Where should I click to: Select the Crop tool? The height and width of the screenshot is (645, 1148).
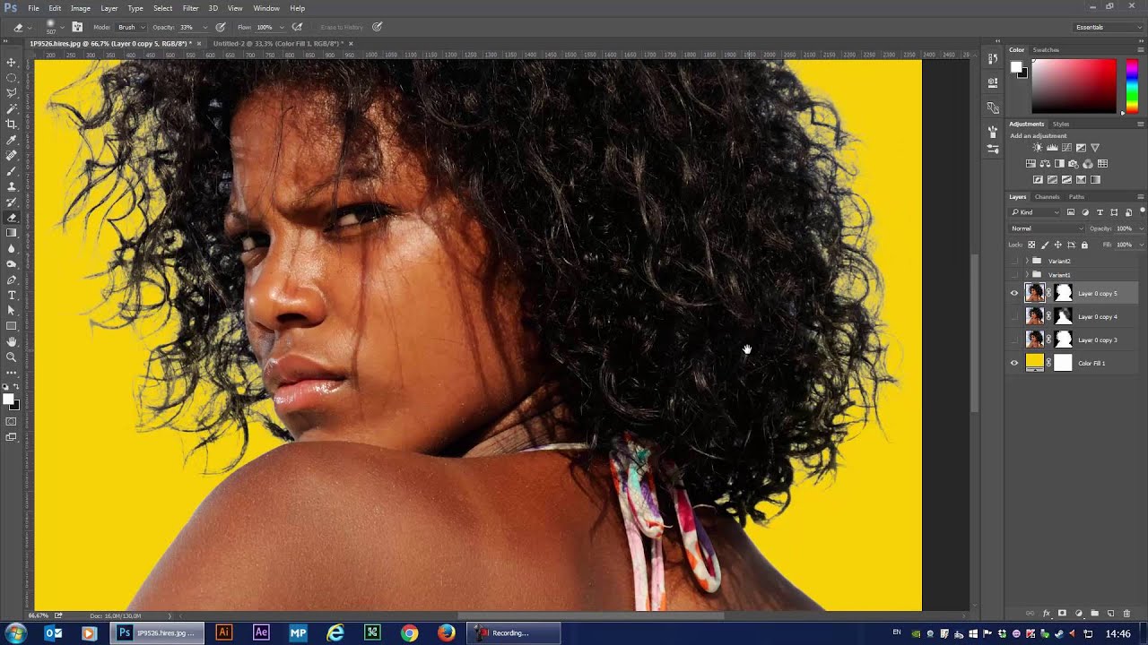pos(12,124)
